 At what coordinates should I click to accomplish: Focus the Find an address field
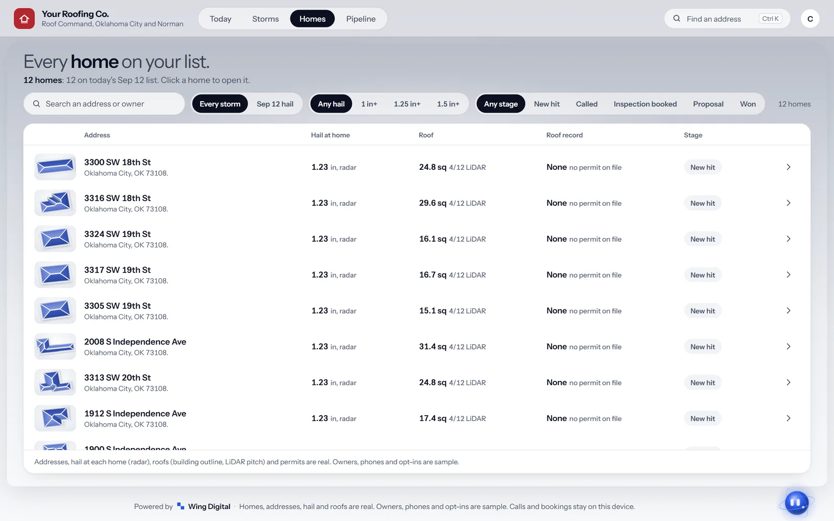[x=727, y=19]
